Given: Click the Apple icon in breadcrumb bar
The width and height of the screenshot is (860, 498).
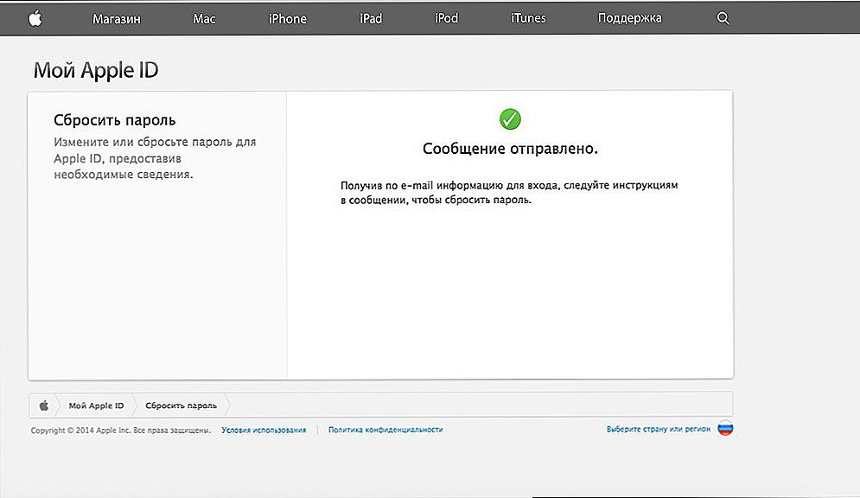Looking at the screenshot, I should 44,405.
